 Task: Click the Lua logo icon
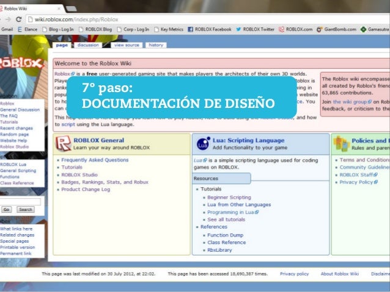coord(203,144)
